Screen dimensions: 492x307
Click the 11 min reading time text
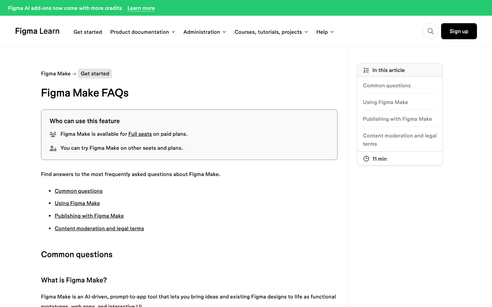(x=380, y=159)
